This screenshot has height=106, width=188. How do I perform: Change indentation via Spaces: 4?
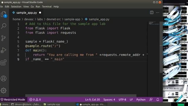[109, 100]
